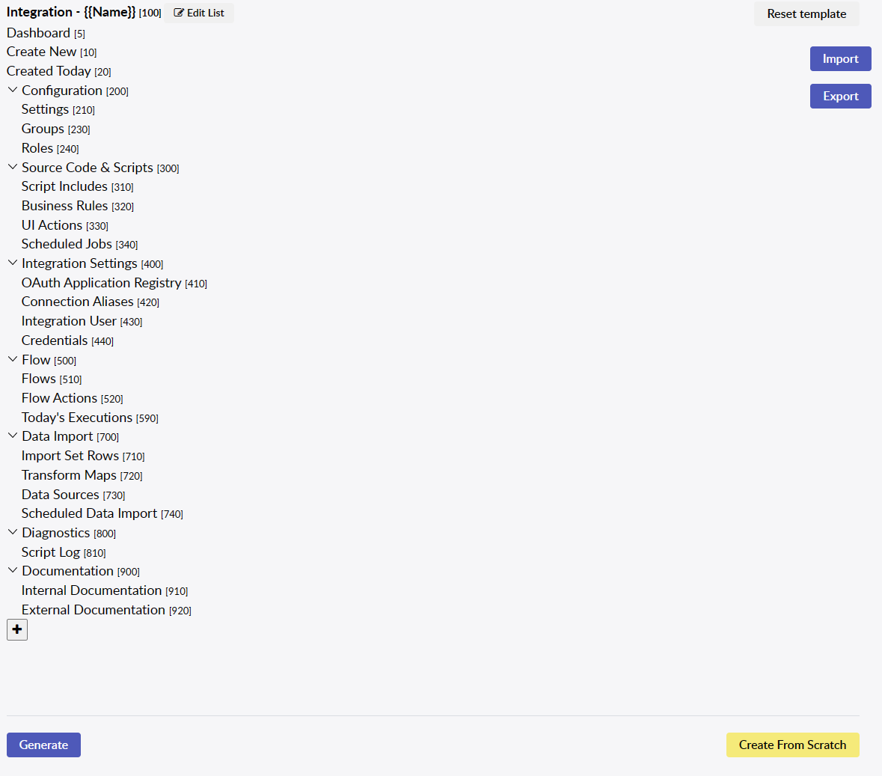Click the Import button

840,59
